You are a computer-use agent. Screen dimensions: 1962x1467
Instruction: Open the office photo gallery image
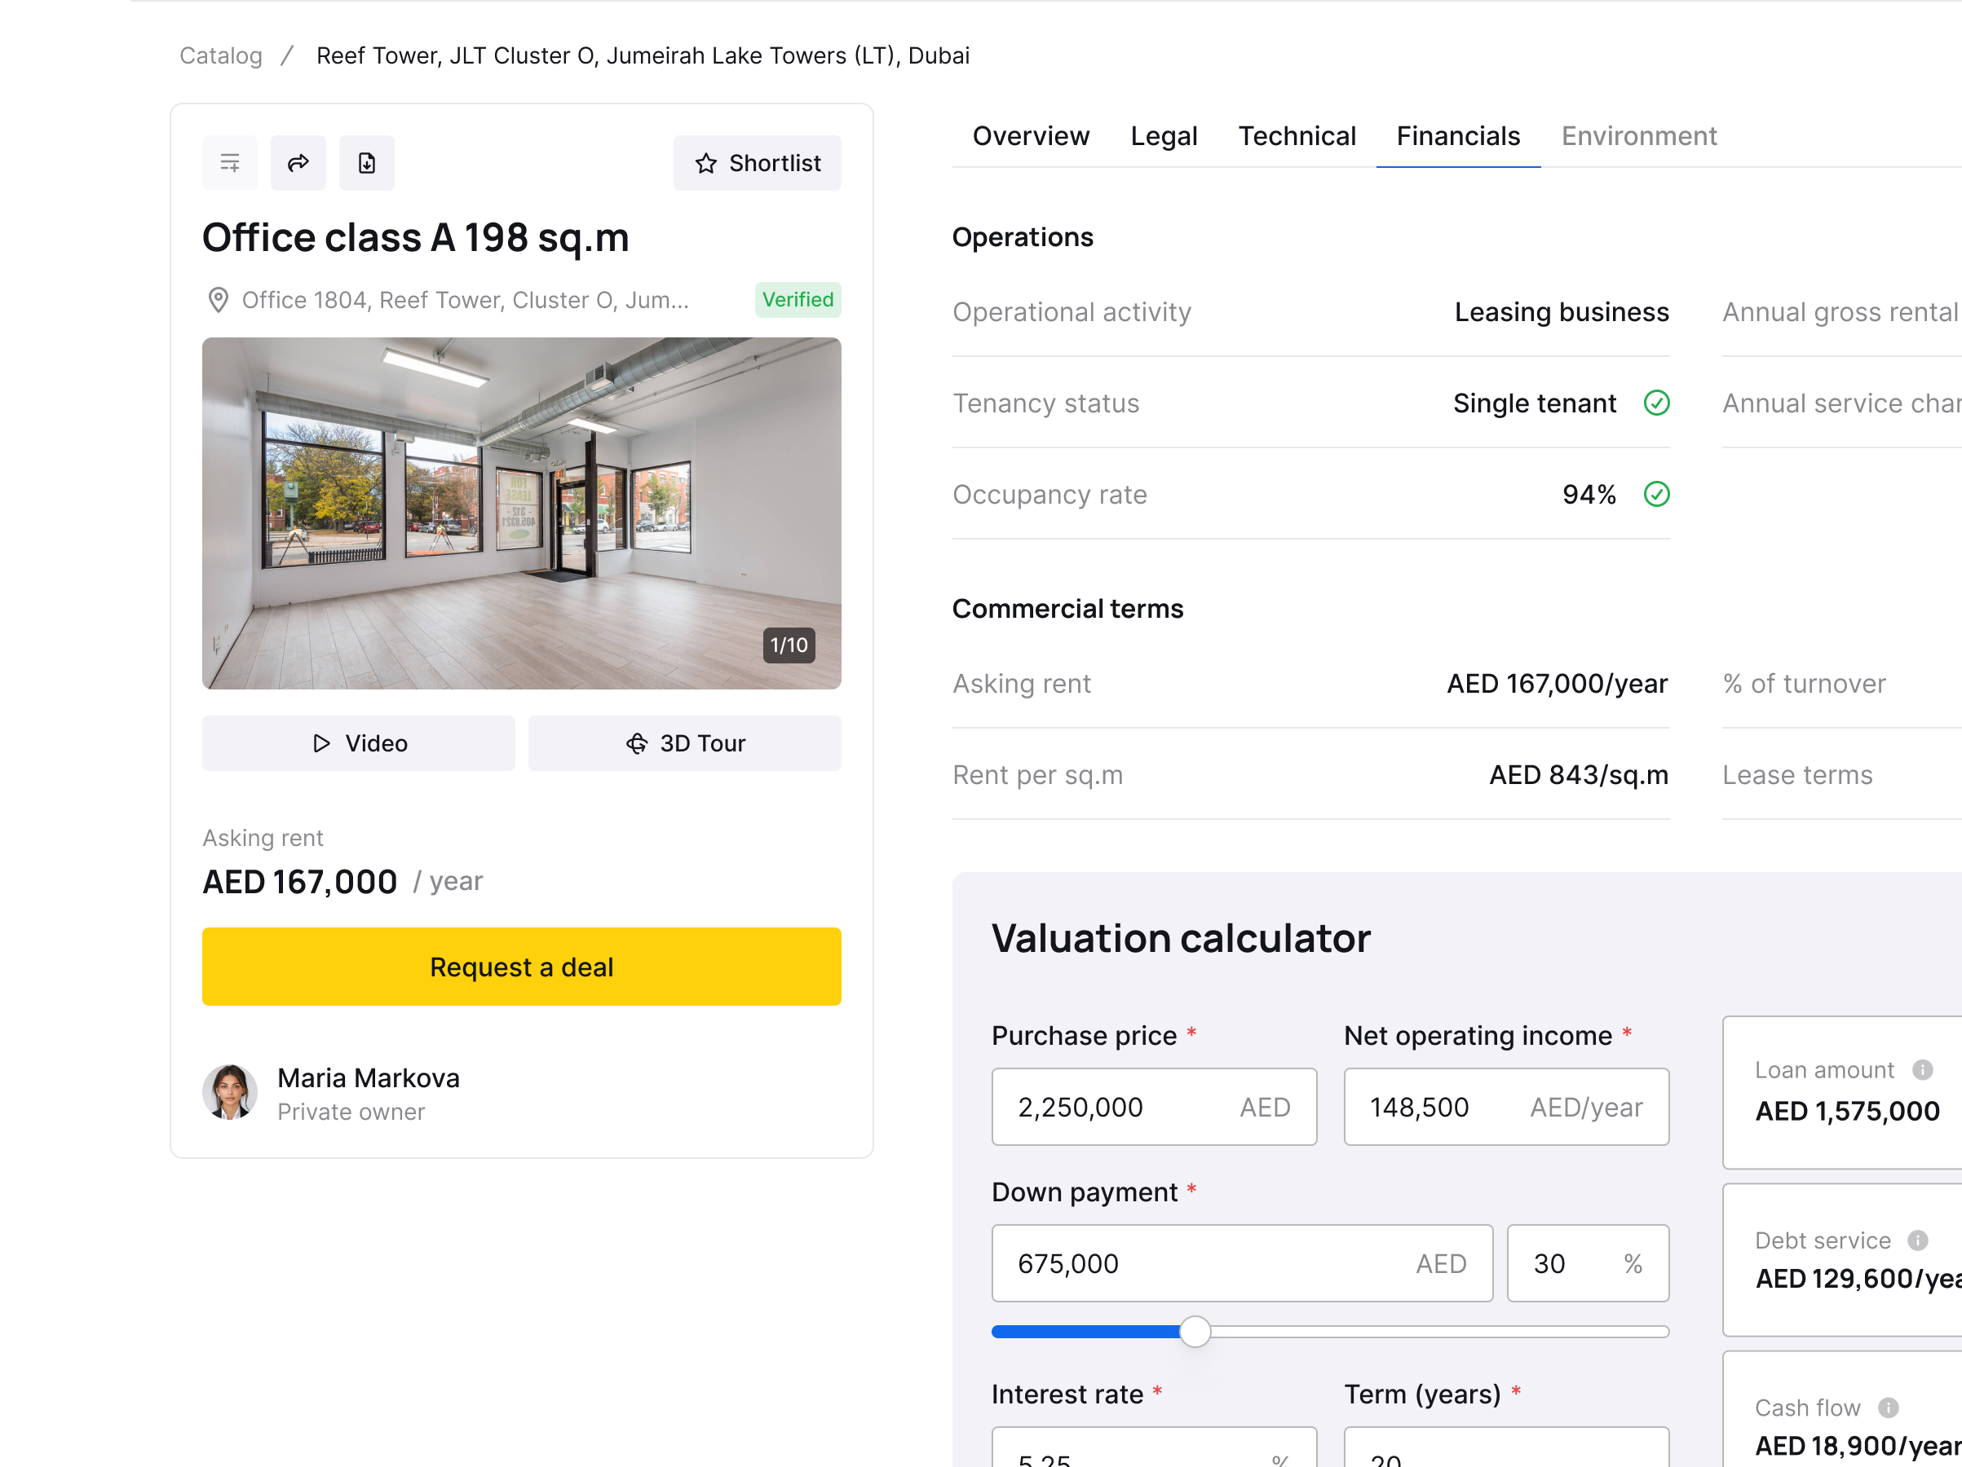coord(522,513)
